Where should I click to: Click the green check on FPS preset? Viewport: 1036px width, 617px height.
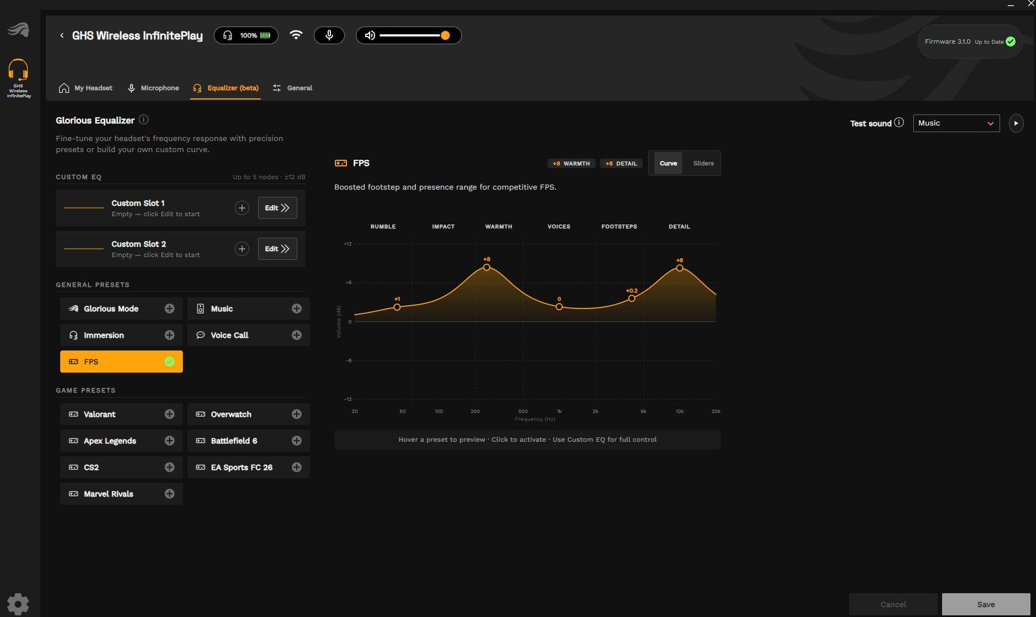(x=170, y=362)
